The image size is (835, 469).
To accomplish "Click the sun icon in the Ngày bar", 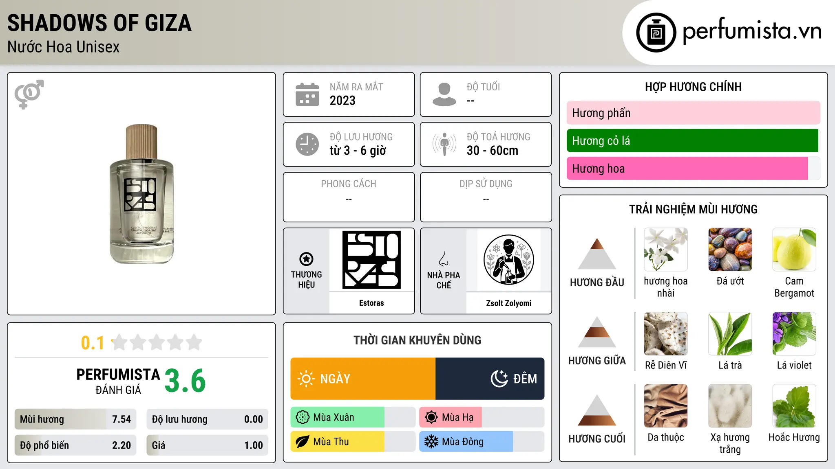I will coord(306,379).
